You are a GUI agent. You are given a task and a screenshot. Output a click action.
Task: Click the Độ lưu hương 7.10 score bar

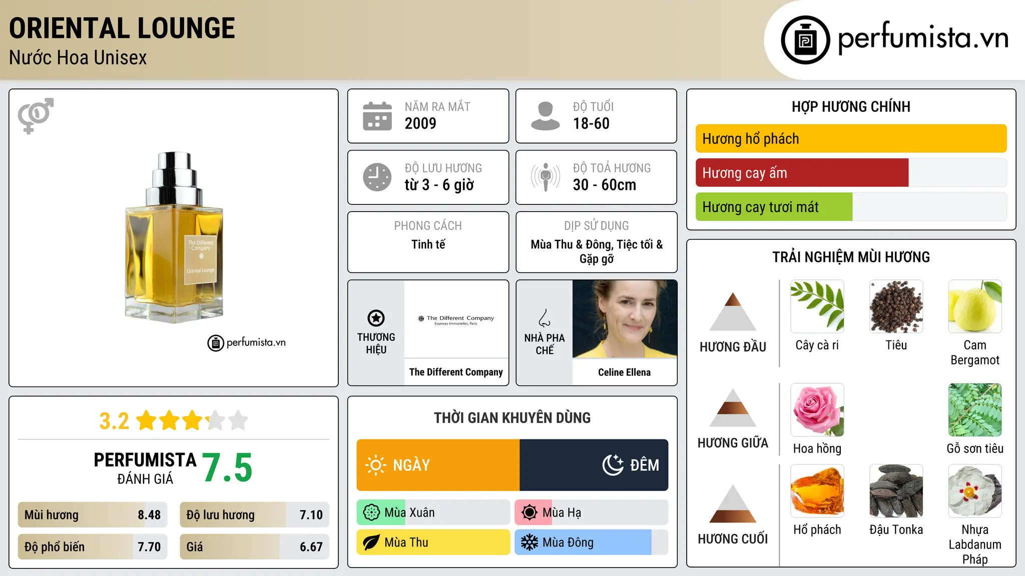254,515
